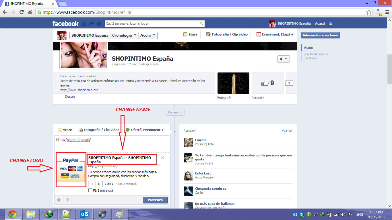392x220 pixels.
Task: Open the Acum dropdown in page header
Action: (148, 35)
